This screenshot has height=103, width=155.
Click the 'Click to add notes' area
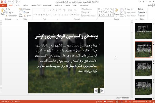tap(122, 98)
